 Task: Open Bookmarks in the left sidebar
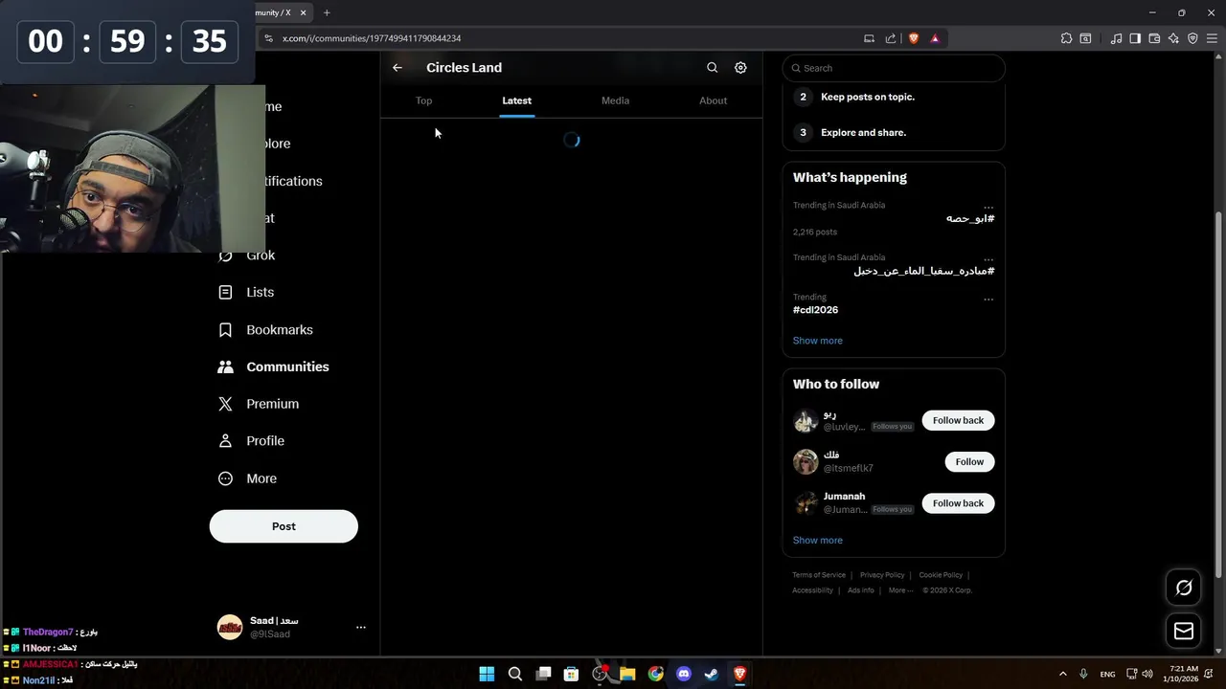(266, 330)
